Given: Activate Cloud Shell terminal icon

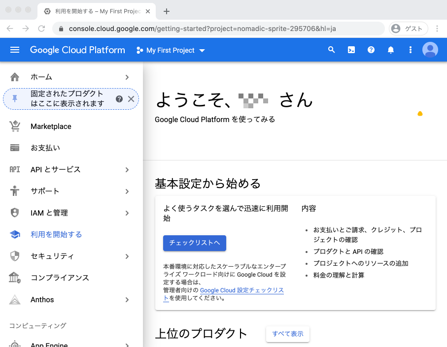Looking at the screenshot, I should tap(351, 50).
